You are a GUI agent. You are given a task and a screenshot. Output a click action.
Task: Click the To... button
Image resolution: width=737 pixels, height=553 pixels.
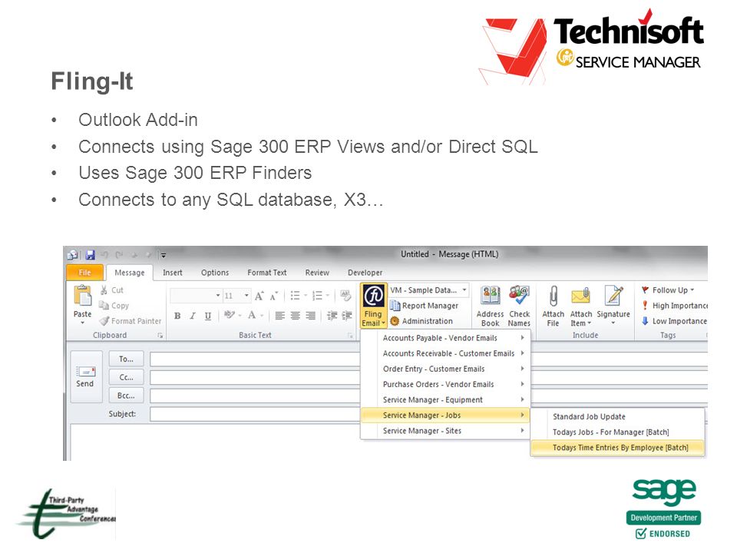pos(127,359)
